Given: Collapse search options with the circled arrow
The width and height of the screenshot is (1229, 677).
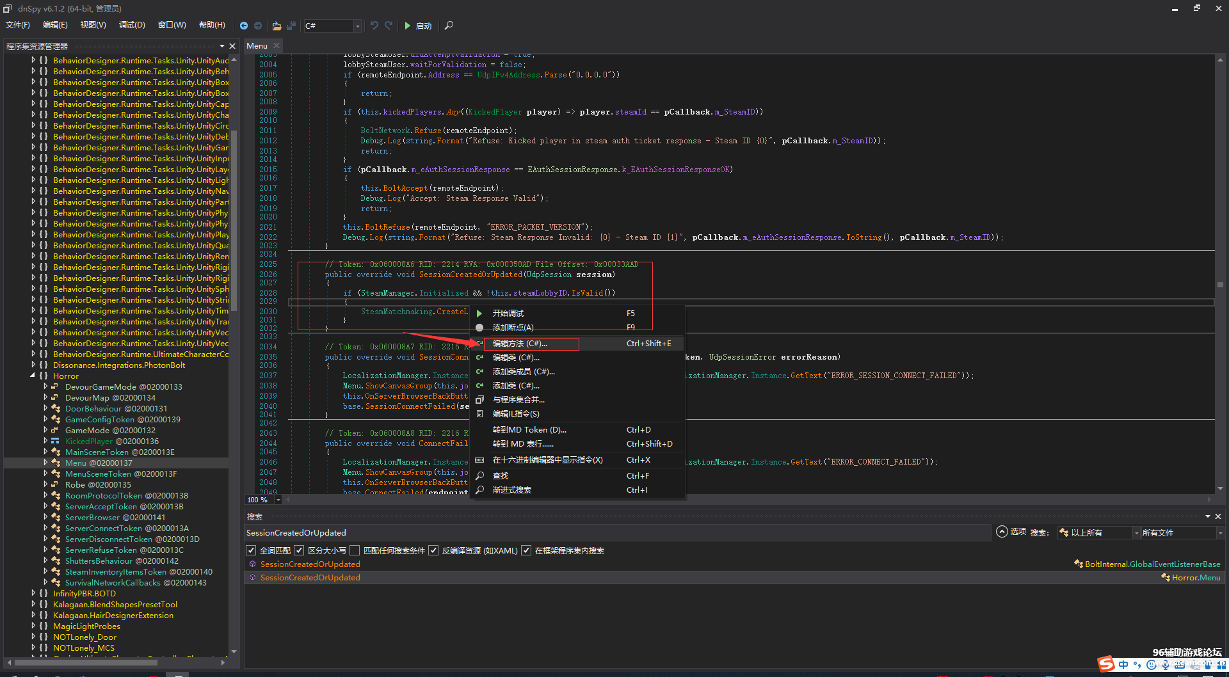Looking at the screenshot, I should 1002,532.
